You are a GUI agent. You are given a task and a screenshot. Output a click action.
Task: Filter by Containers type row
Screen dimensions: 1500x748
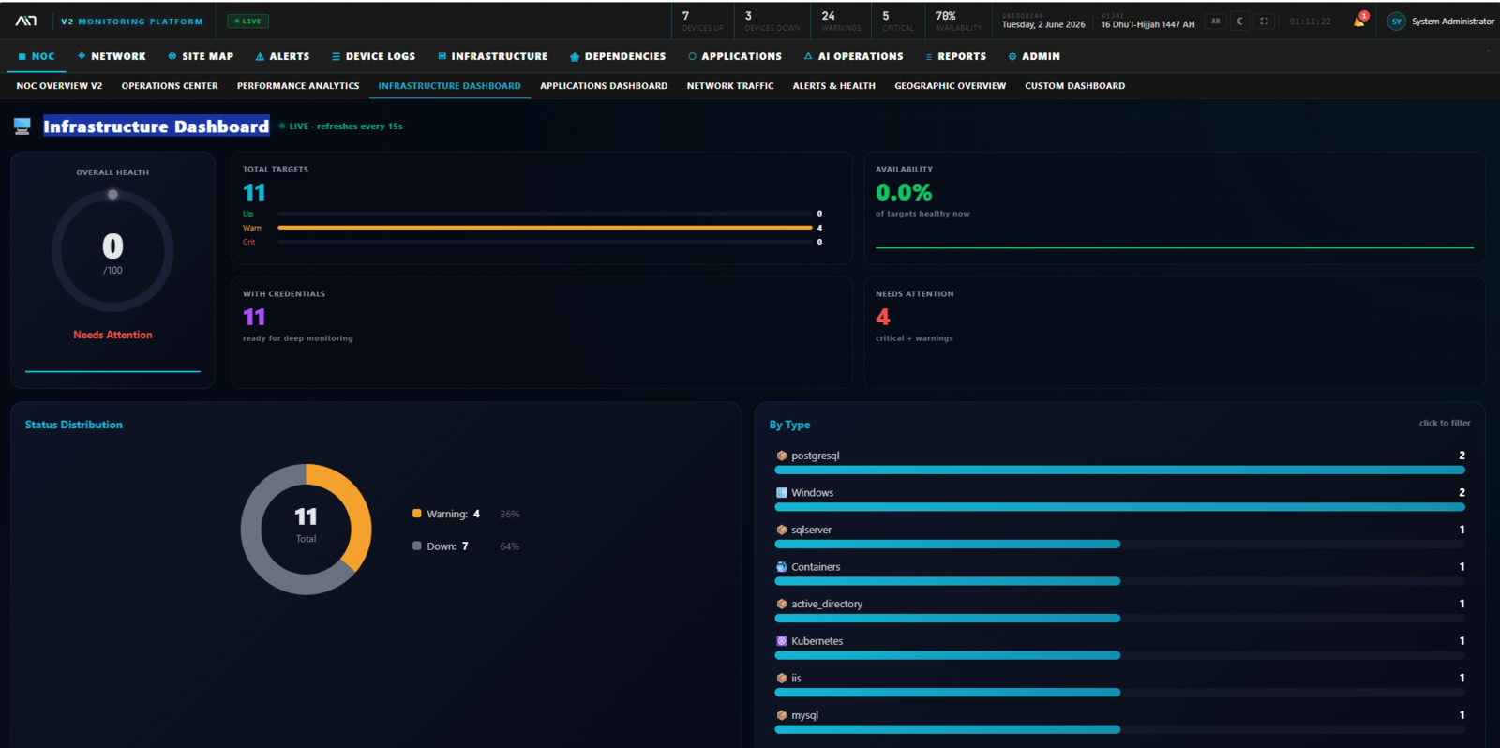(1120, 574)
